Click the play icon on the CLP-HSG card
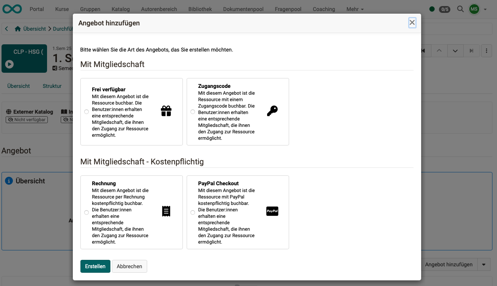 (10, 64)
